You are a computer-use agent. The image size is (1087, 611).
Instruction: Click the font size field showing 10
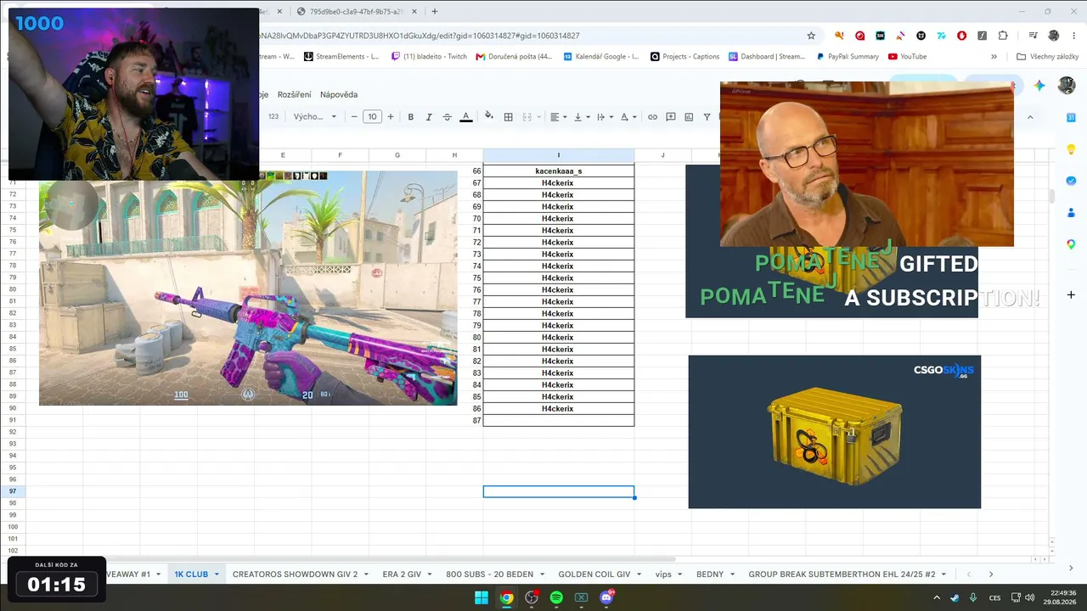[372, 117]
